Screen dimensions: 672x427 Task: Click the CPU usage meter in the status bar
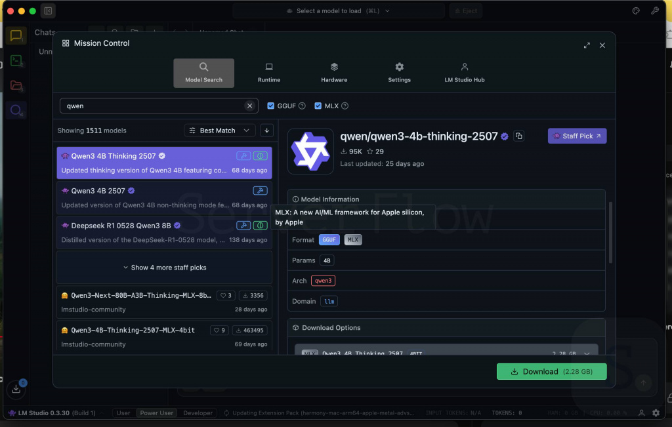click(609, 413)
